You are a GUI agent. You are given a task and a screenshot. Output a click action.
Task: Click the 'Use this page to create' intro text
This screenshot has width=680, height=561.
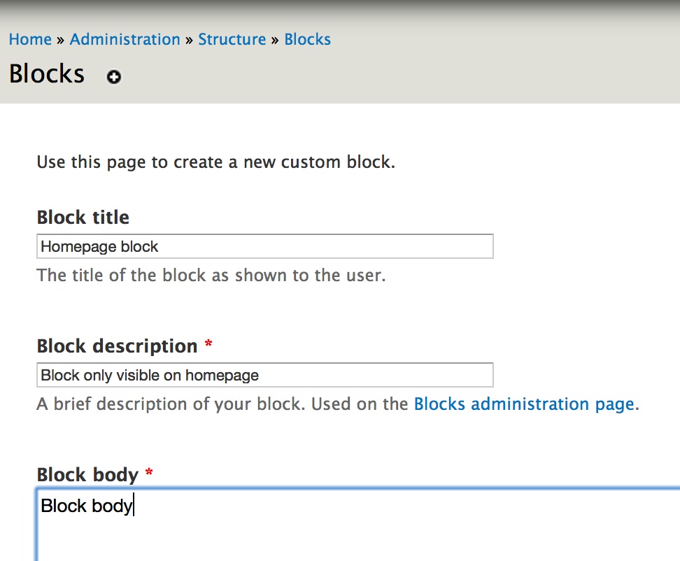coord(216,162)
